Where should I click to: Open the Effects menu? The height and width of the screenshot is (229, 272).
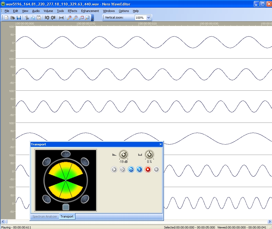[x=72, y=11]
